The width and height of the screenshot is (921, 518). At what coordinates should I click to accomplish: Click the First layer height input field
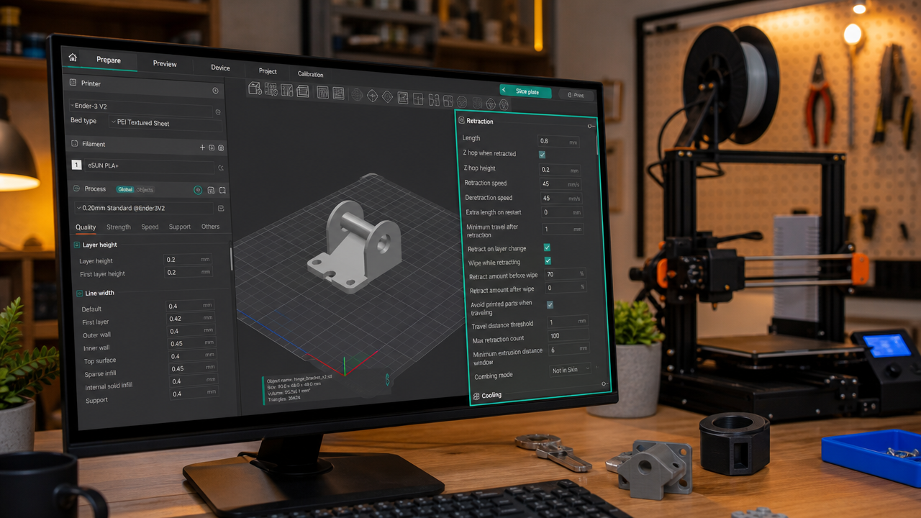coord(189,272)
